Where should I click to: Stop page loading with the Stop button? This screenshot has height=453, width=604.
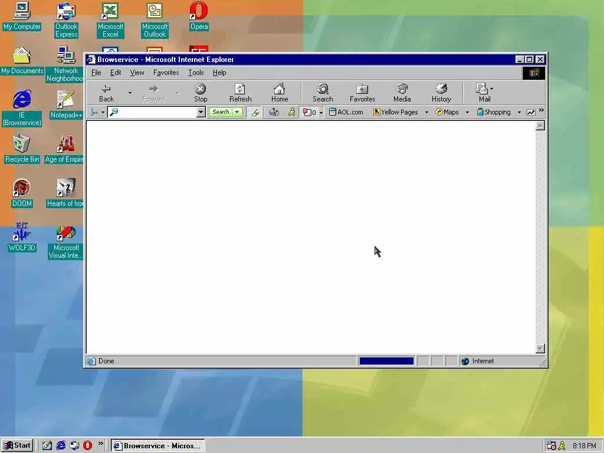[201, 93]
